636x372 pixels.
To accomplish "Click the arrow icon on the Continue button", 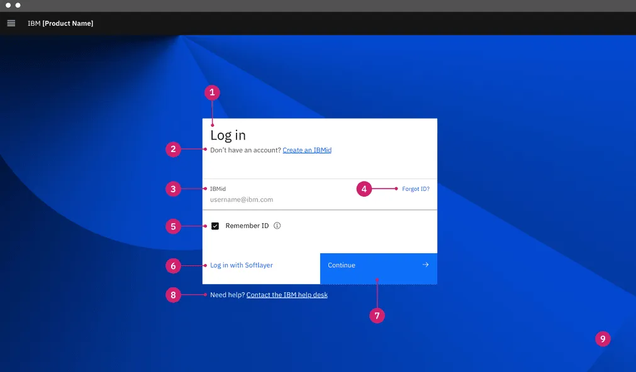I will click(x=425, y=265).
